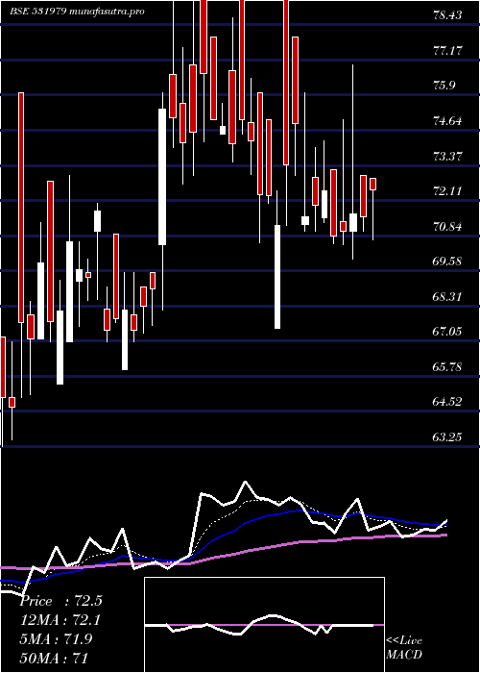
Task: Click the 64.52 price axis label
Action: [447, 402]
